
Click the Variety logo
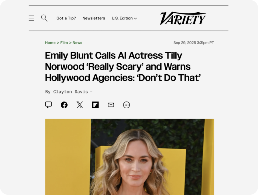183,18
